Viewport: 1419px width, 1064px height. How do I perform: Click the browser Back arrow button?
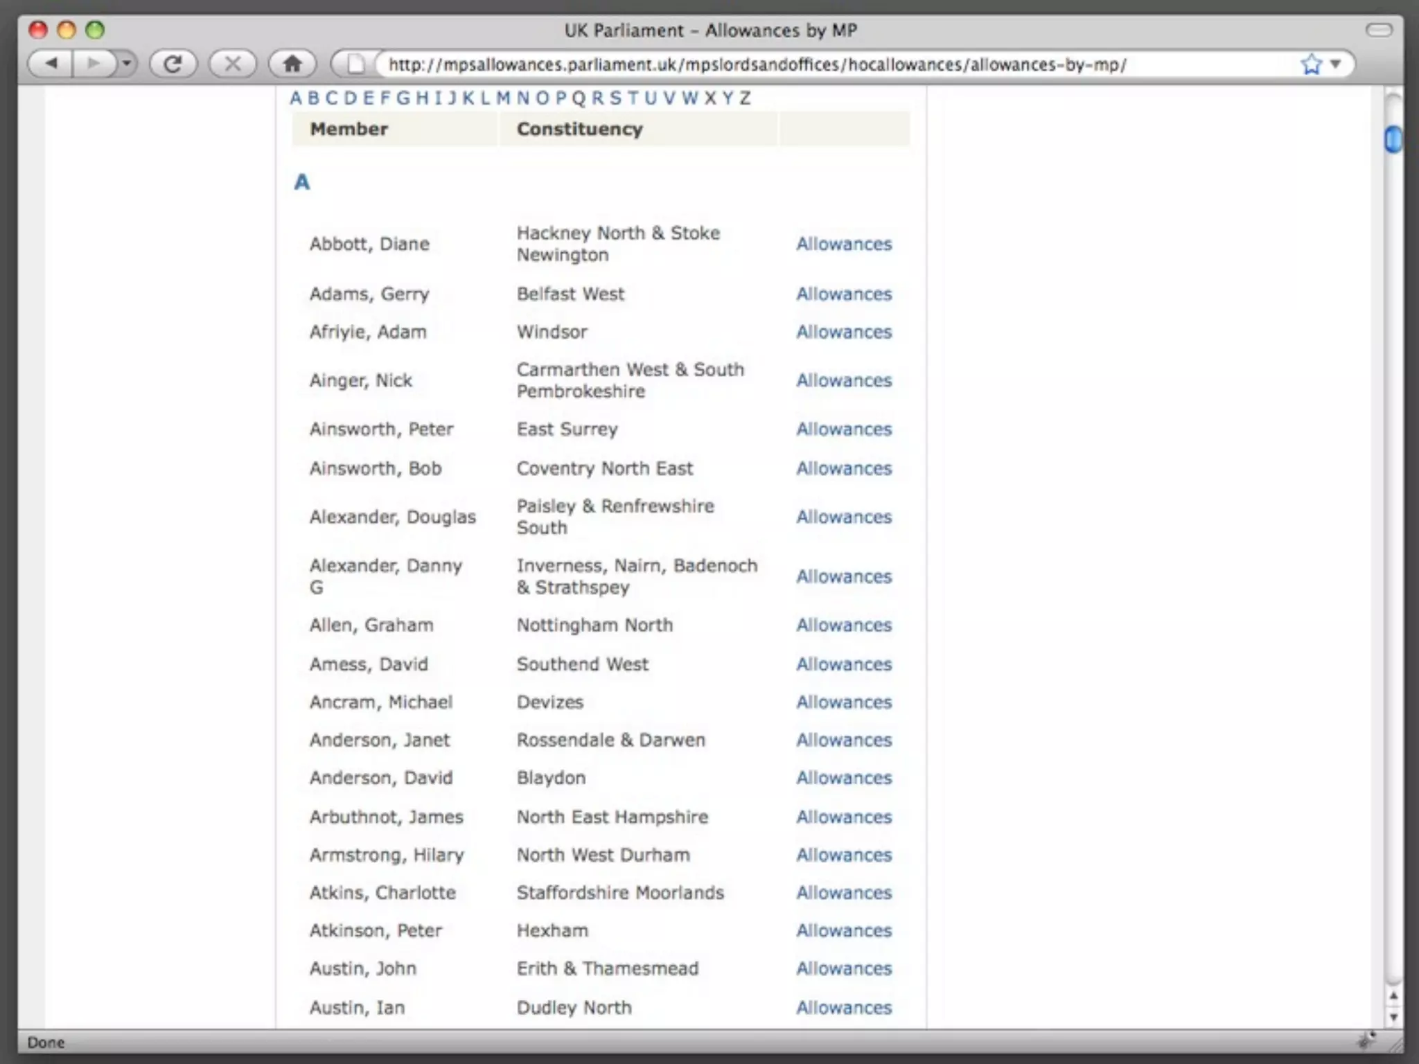tap(51, 64)
